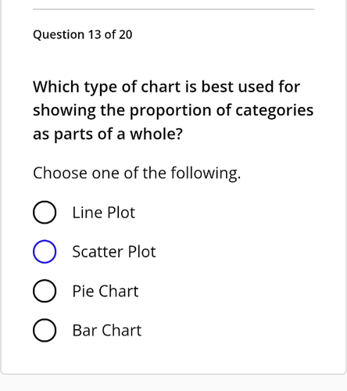Viewport: 347px width, 391px height.
Task: Click the gray area below the question card
Action: pyautogui.click(x=173, y=383)
